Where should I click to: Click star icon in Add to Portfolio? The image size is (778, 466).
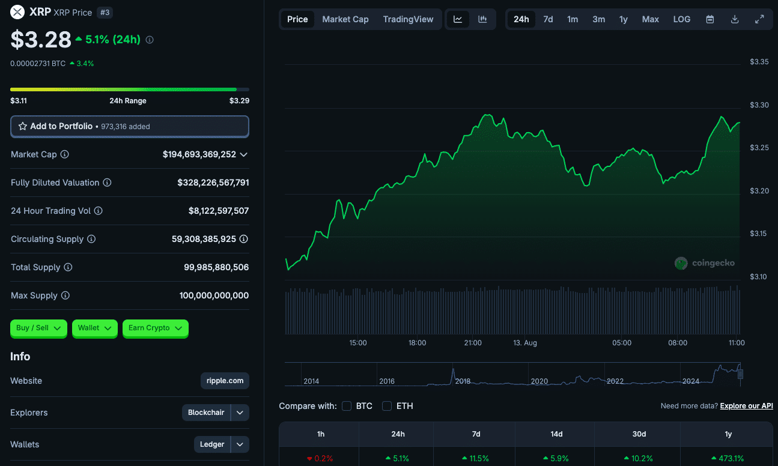tap(23, 126)
